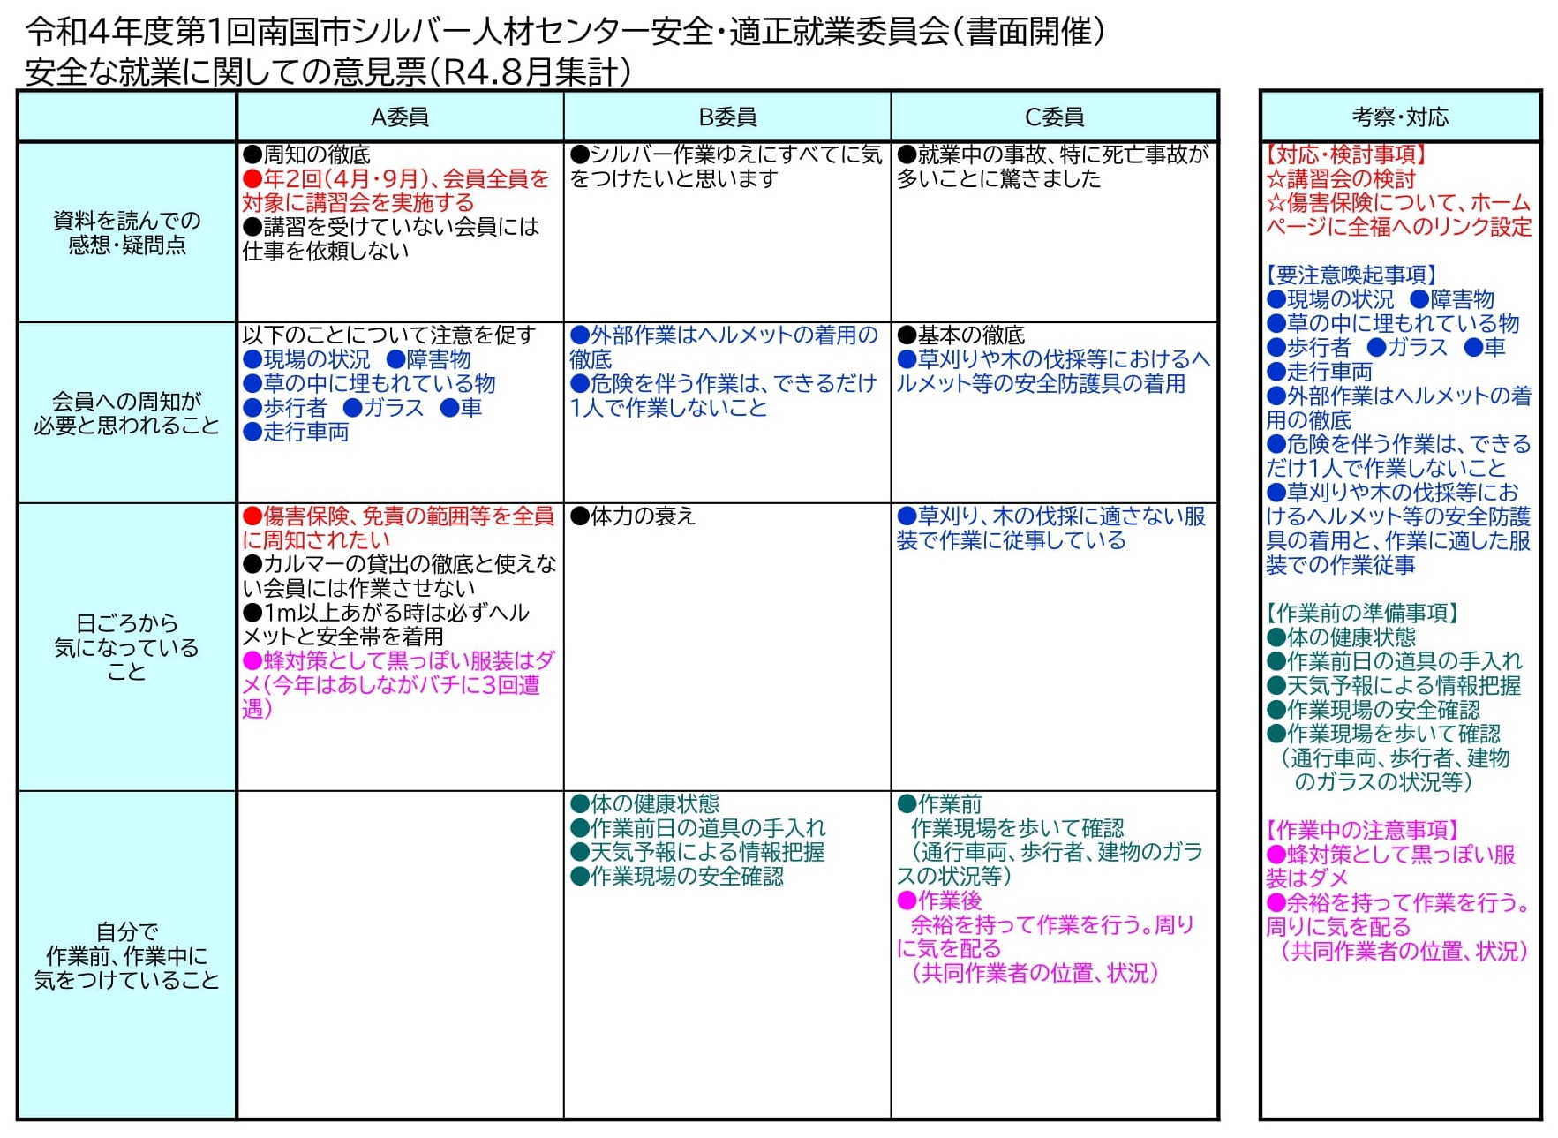Click the title 令和4年度第1回南国市シルバー人材センター line
This screenshot has height=1138, width=1558.
[565, 32]
